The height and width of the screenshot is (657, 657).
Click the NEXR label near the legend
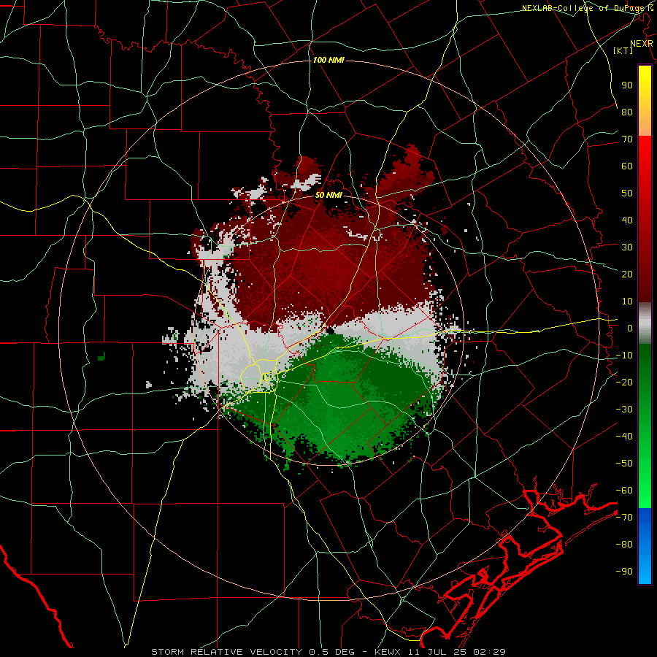[x=641, y=44]
